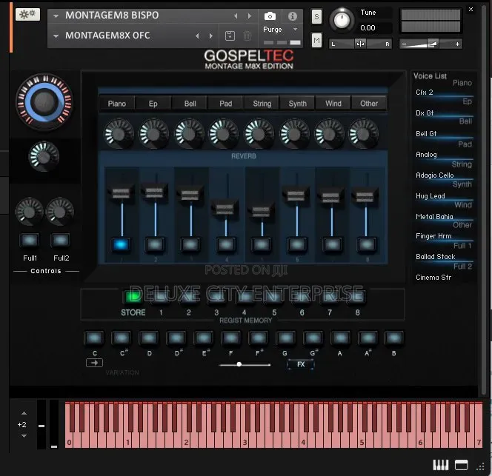Viewport: 492px width, 476px height.
Task: Click the Piano channel fader handle
Action: tap(121, 192)
